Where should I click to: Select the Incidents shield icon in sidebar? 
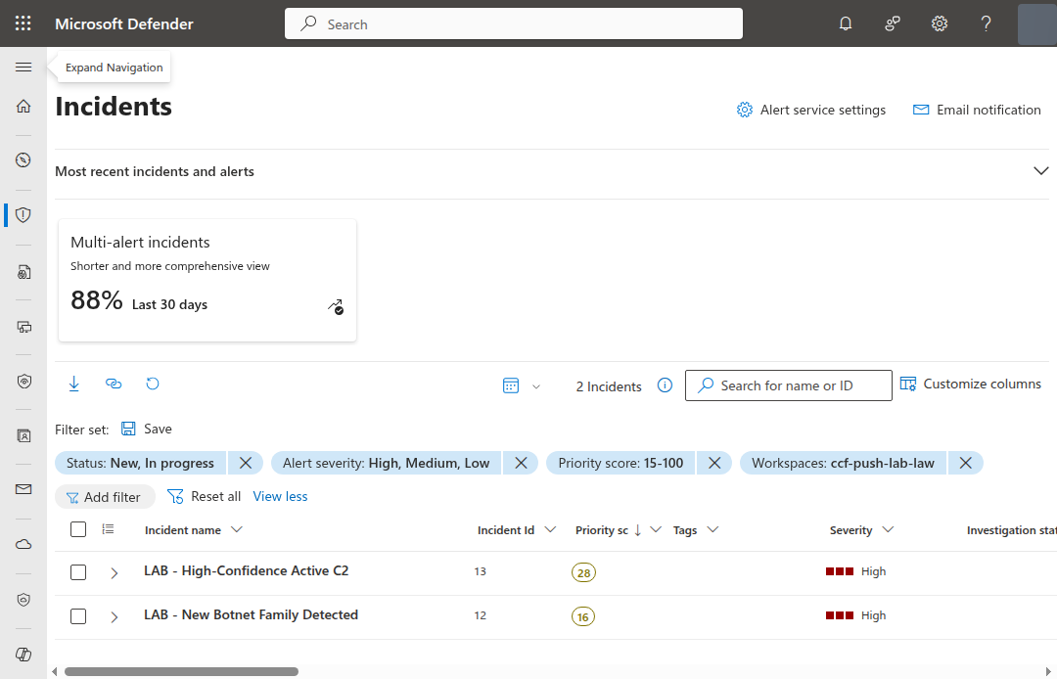click(x=23, y=214)
